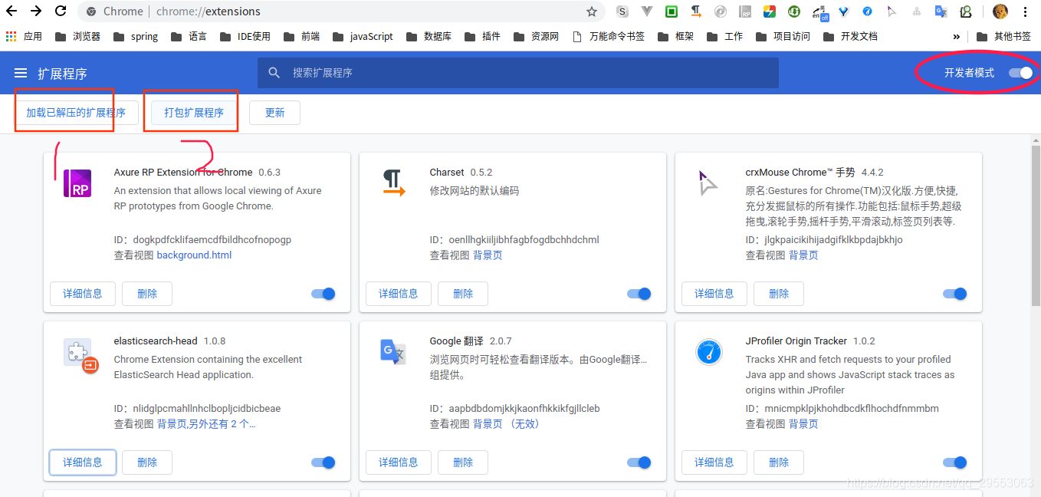Image resolution: width=1041 pixels, height=497 pixels.
Task: Disable the Google 翻译 extension toggle
Action: click(x=639, y=462)
